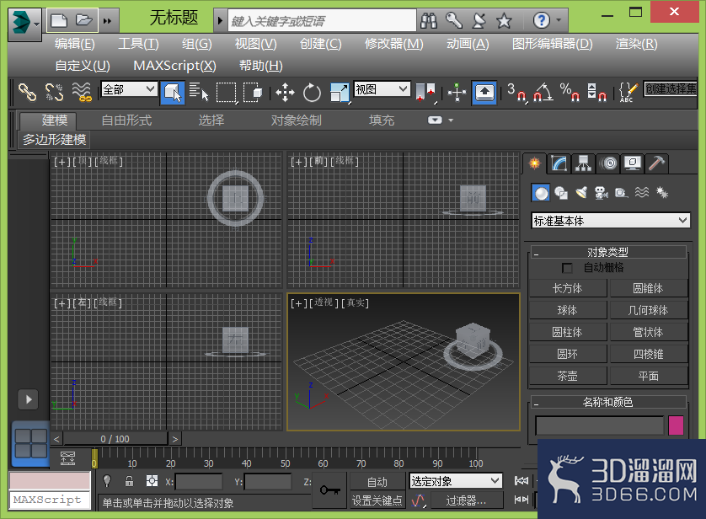Screen dimensions: 706x519
Task: Click the 长方体 button
Action: click(567, 288)
